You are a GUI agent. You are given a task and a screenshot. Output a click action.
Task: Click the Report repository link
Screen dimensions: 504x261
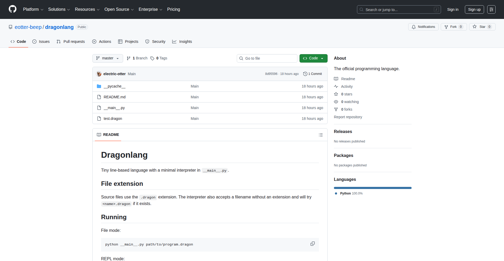[348, 117]
